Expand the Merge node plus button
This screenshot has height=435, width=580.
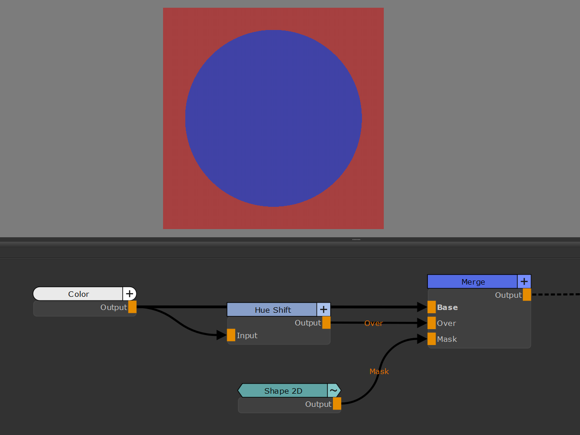(x=524, y=281)
